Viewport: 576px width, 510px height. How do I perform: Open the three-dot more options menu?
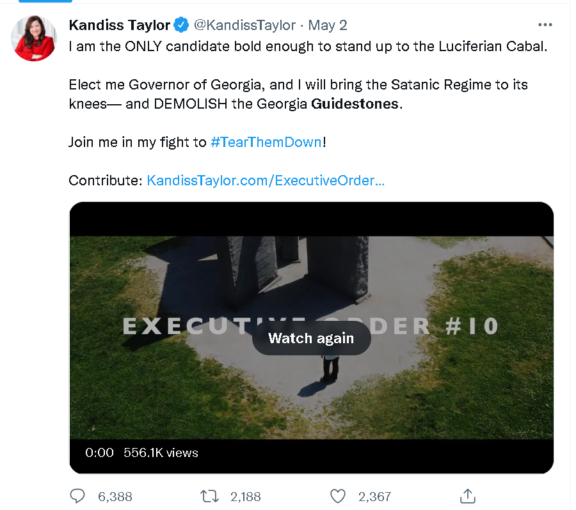(545, 25)
